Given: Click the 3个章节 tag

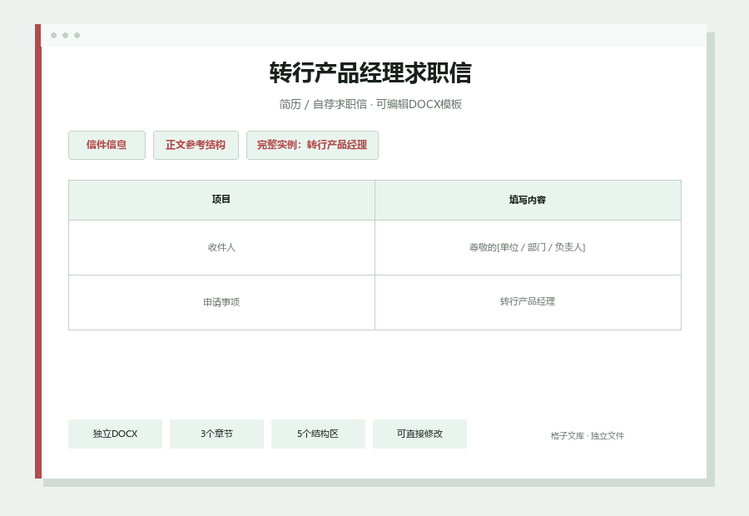Looking at the screenshot, I should click(x=216, y=434).
